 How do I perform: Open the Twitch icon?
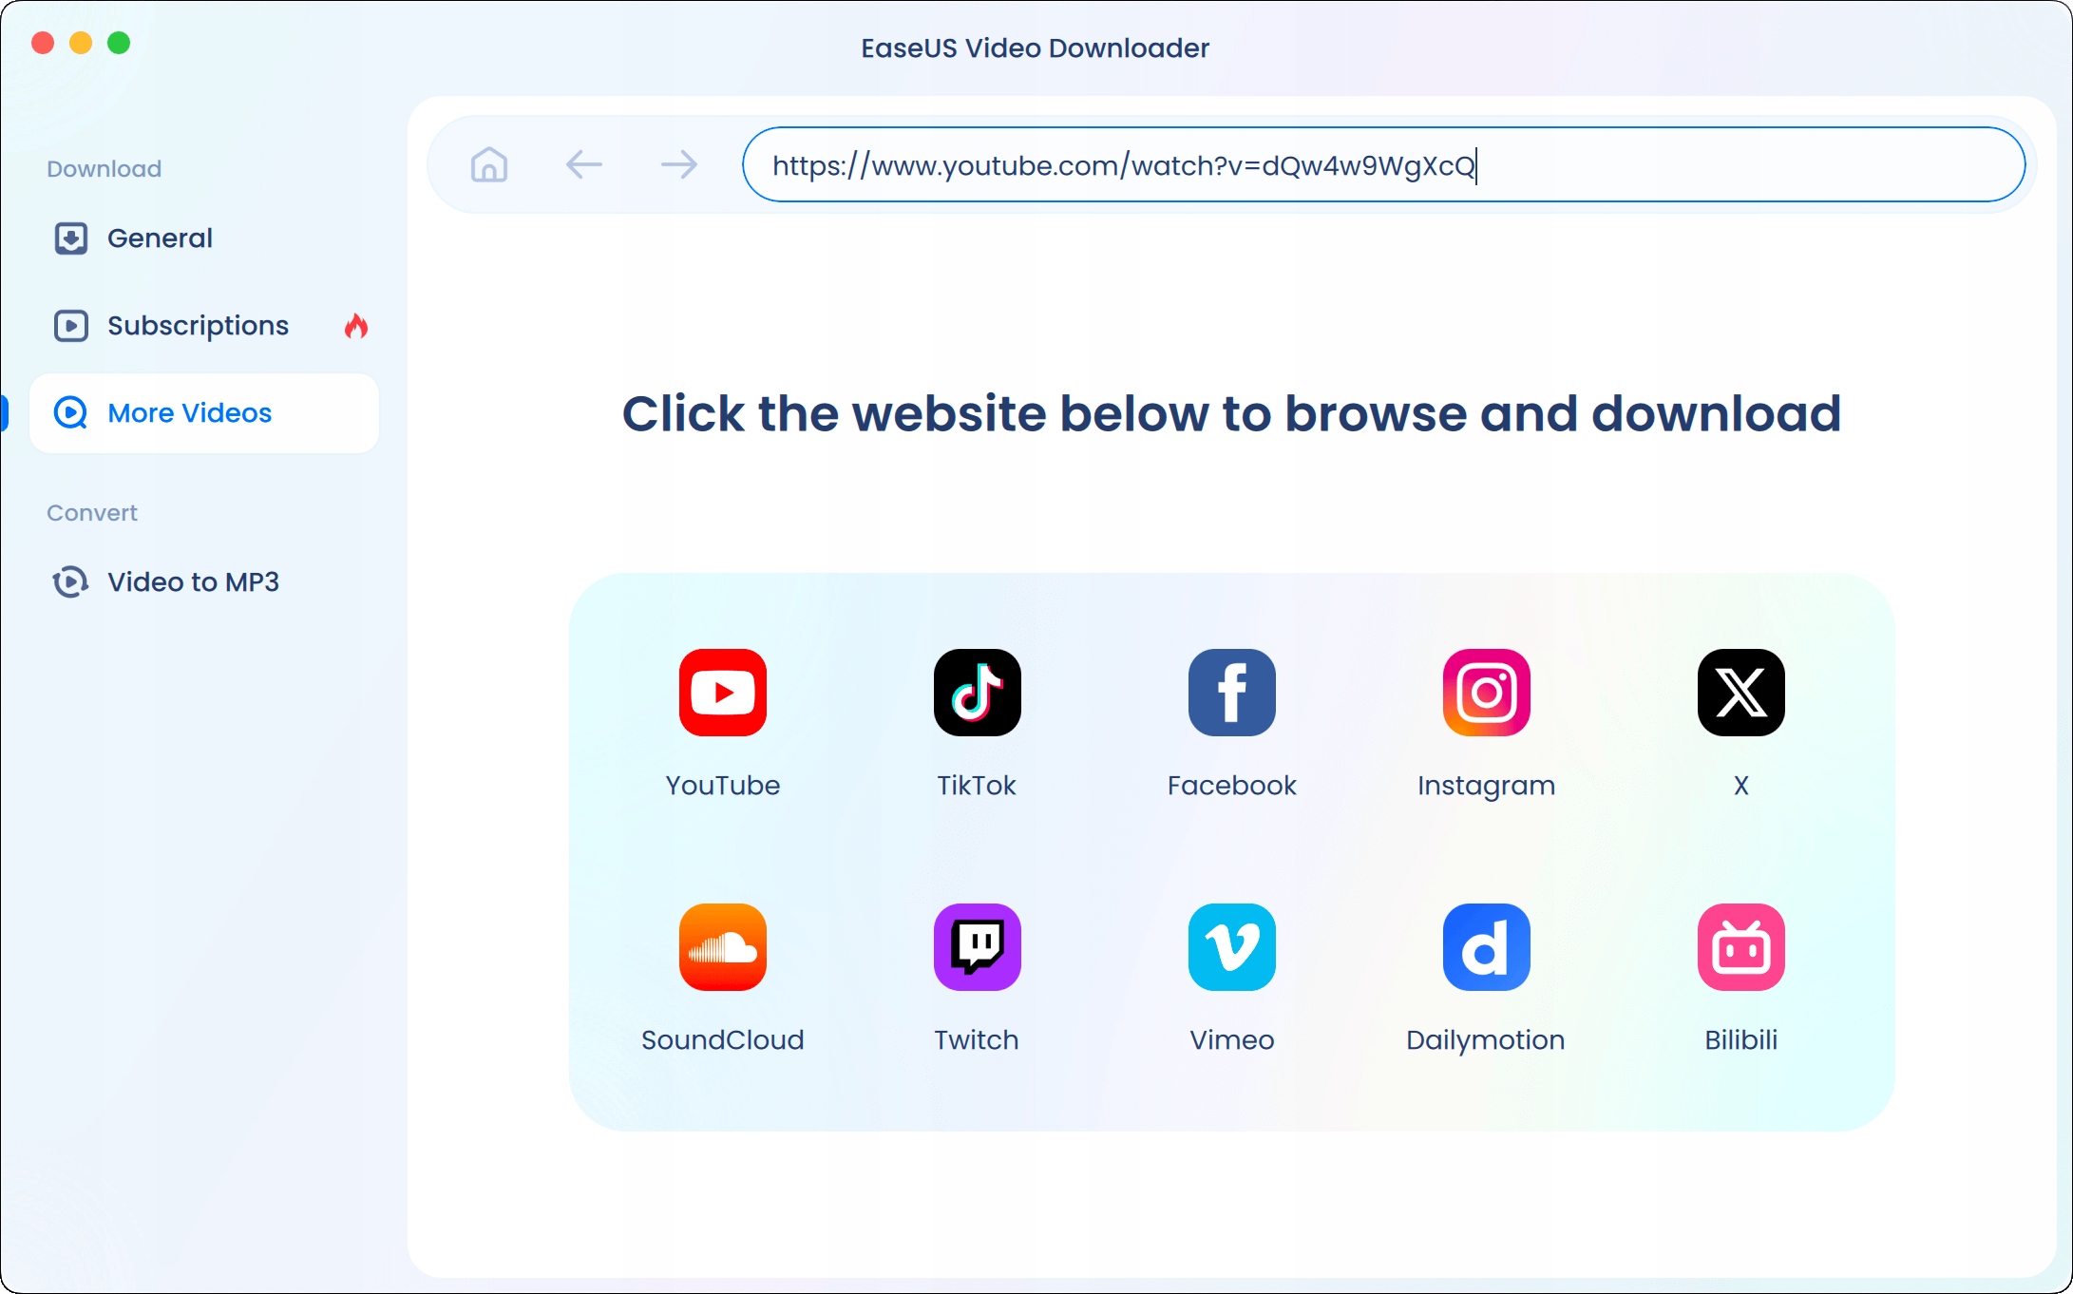click(977, 947)
